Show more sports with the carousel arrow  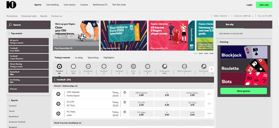pos(211,69)
